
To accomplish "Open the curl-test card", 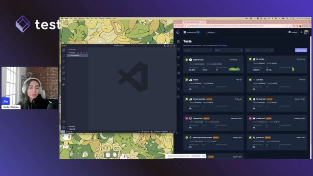I will click(x=277, y=85).
